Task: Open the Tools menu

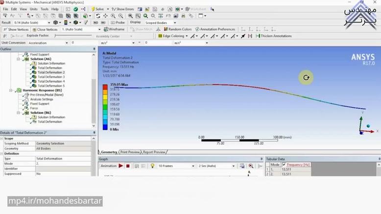Action: coord(45,9)
